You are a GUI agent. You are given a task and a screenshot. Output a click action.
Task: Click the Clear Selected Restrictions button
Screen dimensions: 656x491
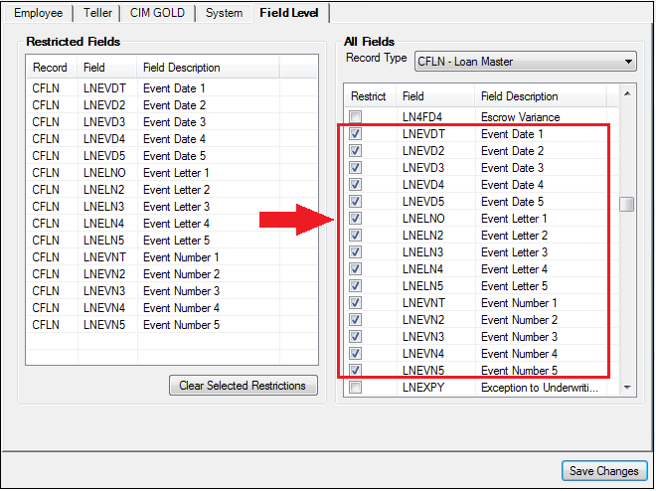(x=244, y=386)
